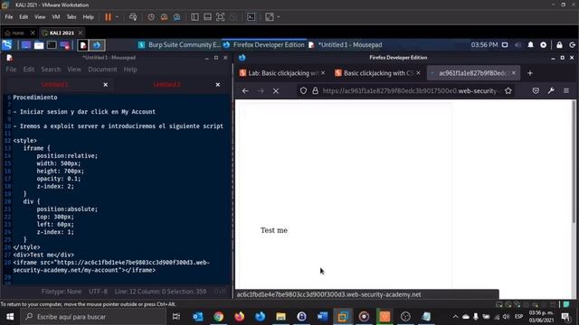579x325 pixels.
Task: Click the UTF-8 encoding status entry
Action: pyautogui.click(x=98, y=292)
